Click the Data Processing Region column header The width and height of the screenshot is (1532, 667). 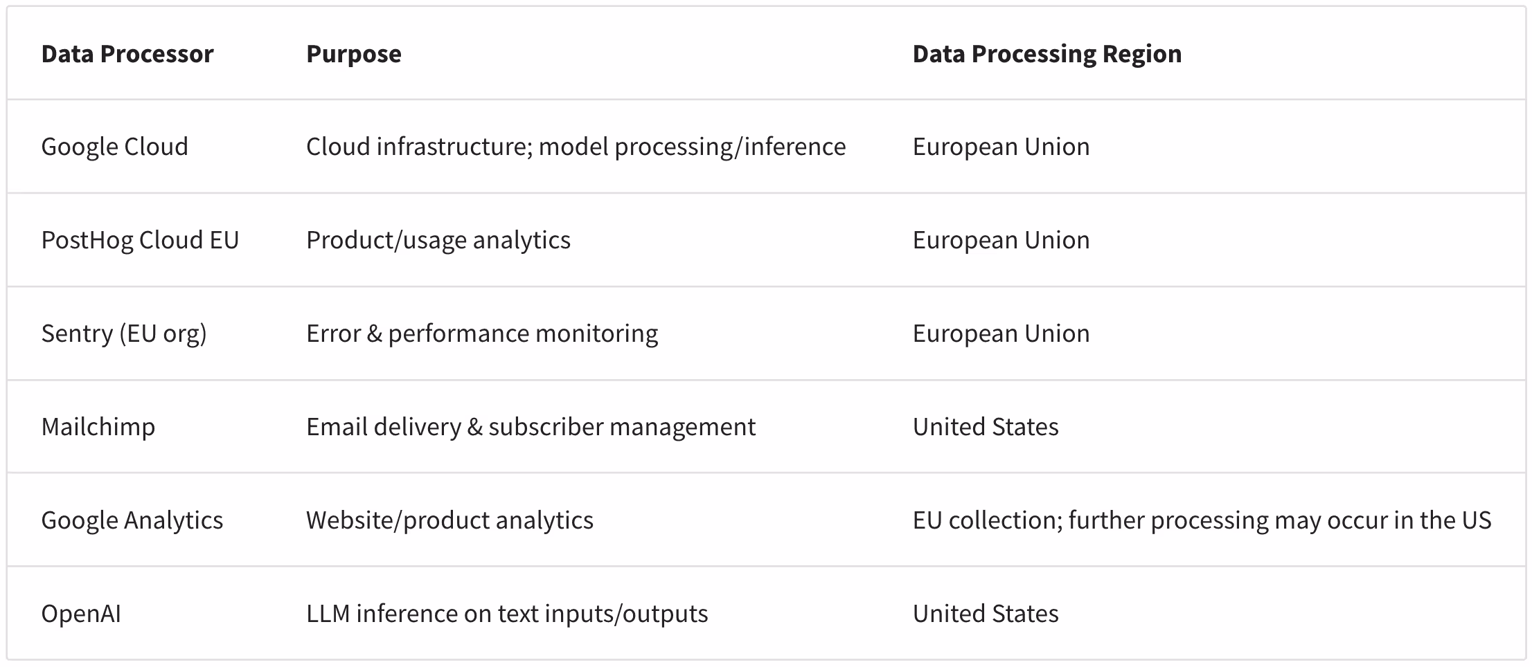(1046, 54)
